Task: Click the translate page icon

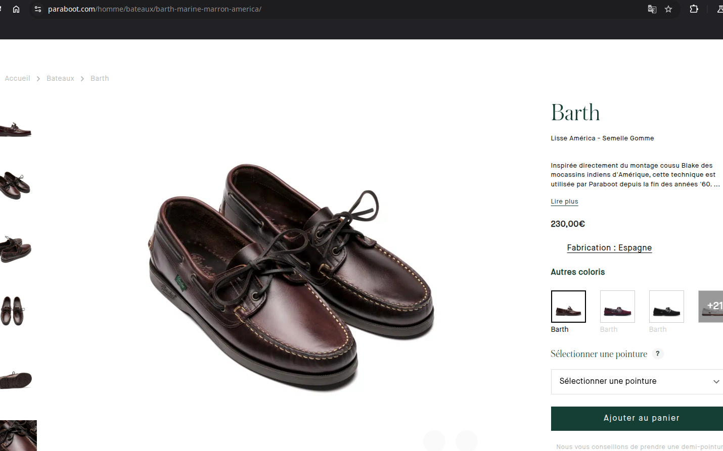Action: pyautogui.click(x=652, y=9)
